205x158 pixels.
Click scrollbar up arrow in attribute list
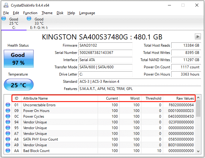tap(198, 98)
